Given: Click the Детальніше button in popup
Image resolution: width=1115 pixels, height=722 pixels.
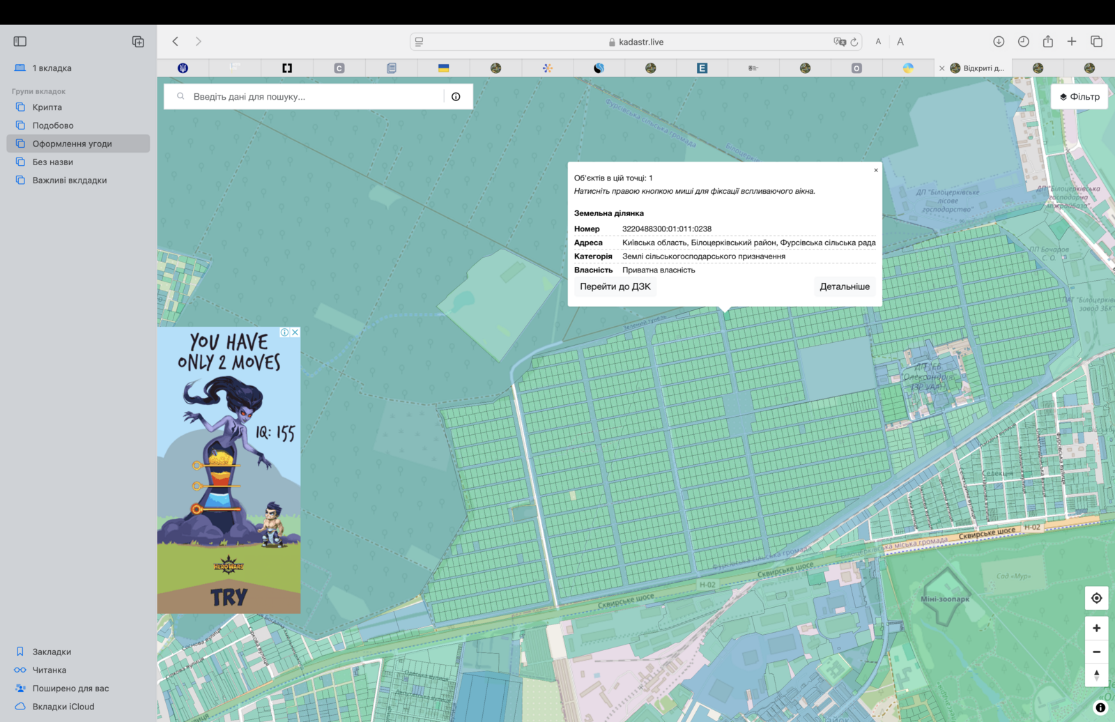Looking at the screenshot, I should click(x=844, y=286).
